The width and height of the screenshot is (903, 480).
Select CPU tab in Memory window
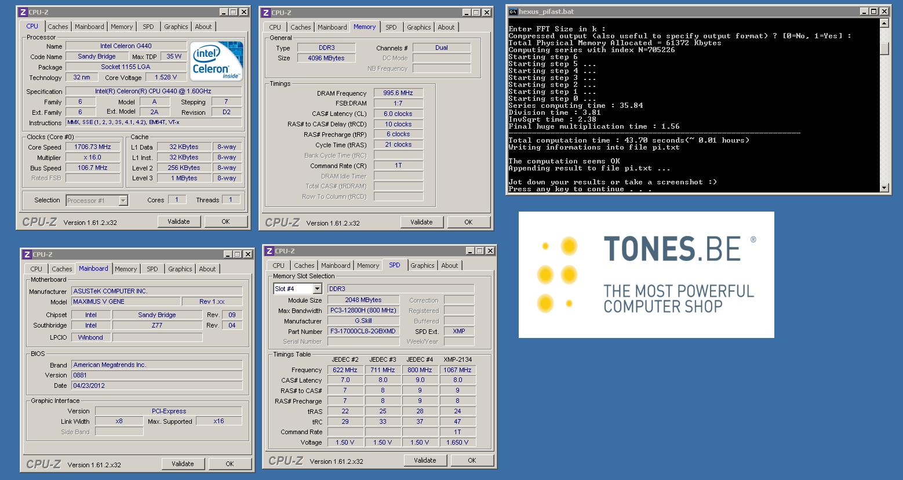[x=275, y=27]
